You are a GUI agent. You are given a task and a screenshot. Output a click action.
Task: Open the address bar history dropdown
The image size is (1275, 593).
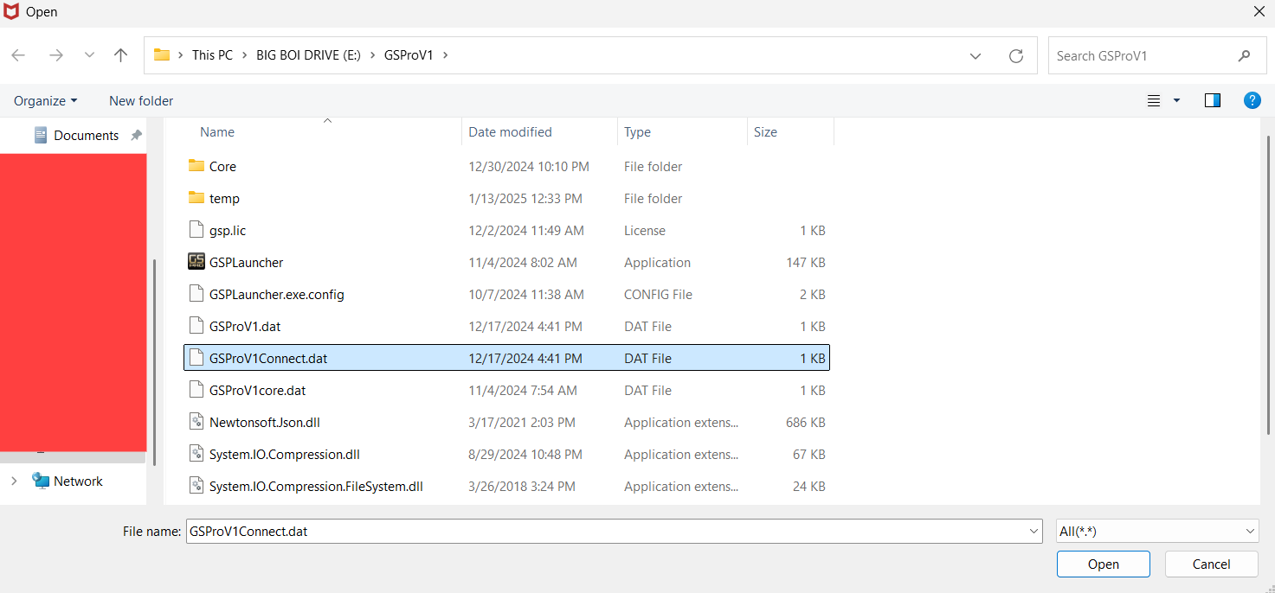976,55
